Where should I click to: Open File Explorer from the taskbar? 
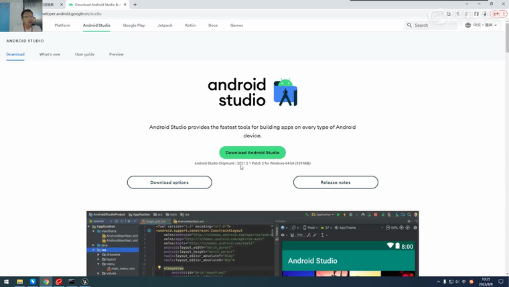(20, 282)
